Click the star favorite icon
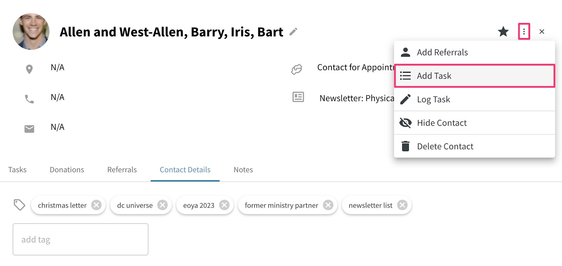Screen dimensions: 562x266 point(503,31)
